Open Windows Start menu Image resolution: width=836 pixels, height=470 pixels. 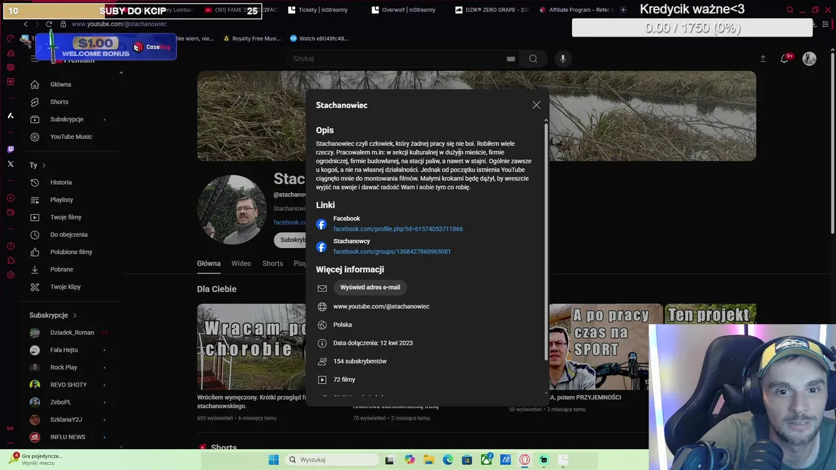274,460
